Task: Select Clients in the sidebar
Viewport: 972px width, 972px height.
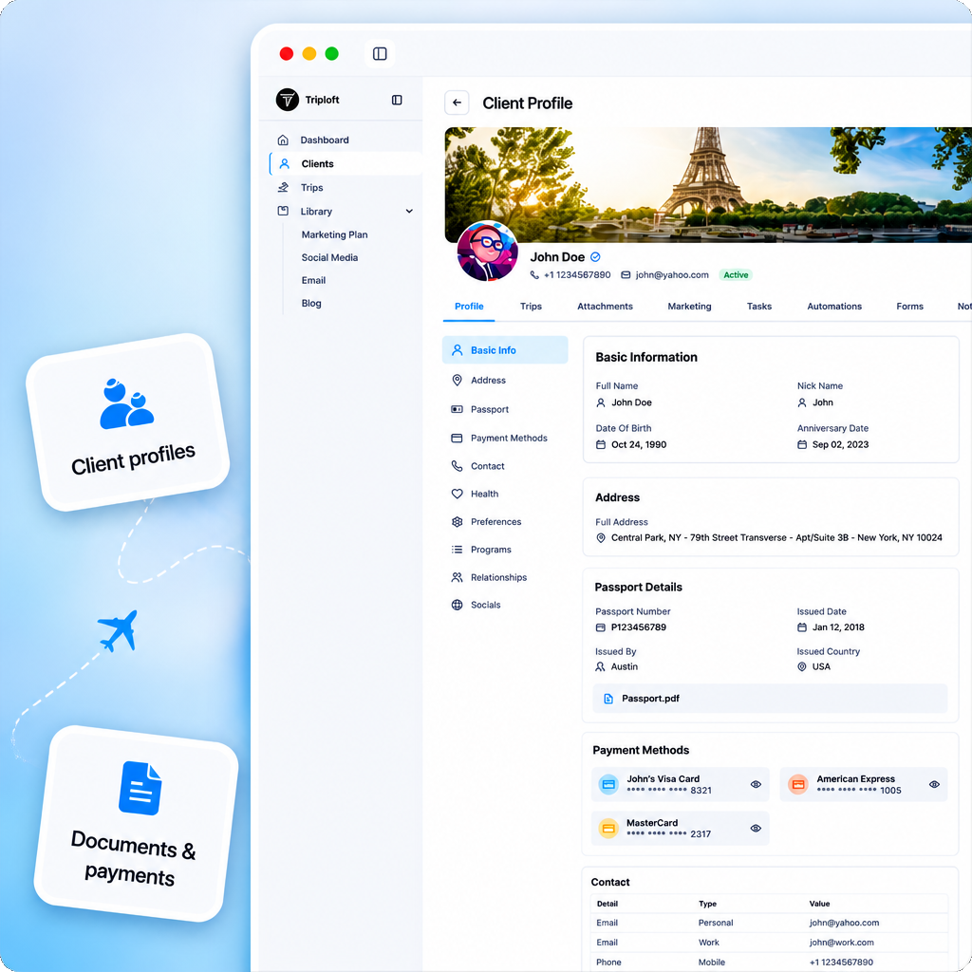Action: (346, 163)
